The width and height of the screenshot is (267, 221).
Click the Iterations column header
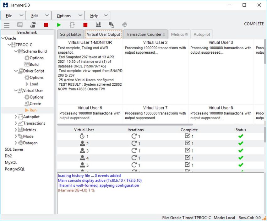tap(136, 130)
